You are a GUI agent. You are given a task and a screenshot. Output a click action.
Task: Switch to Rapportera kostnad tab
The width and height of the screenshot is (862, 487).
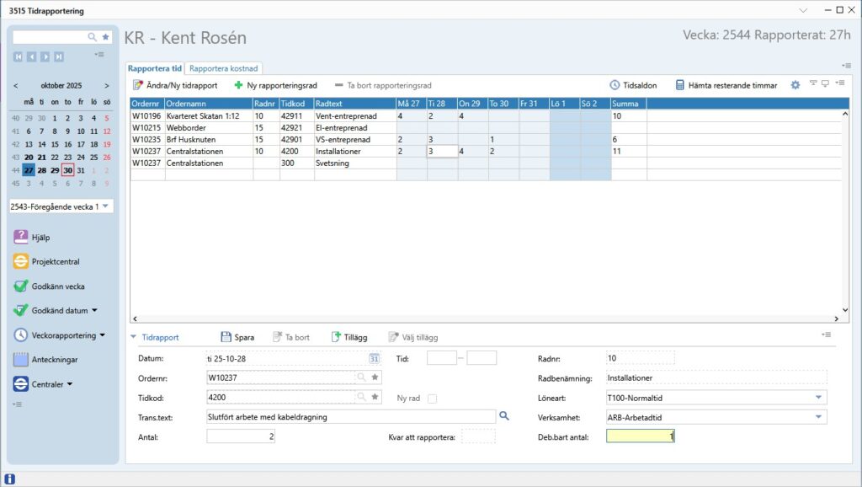pos(223,68)
